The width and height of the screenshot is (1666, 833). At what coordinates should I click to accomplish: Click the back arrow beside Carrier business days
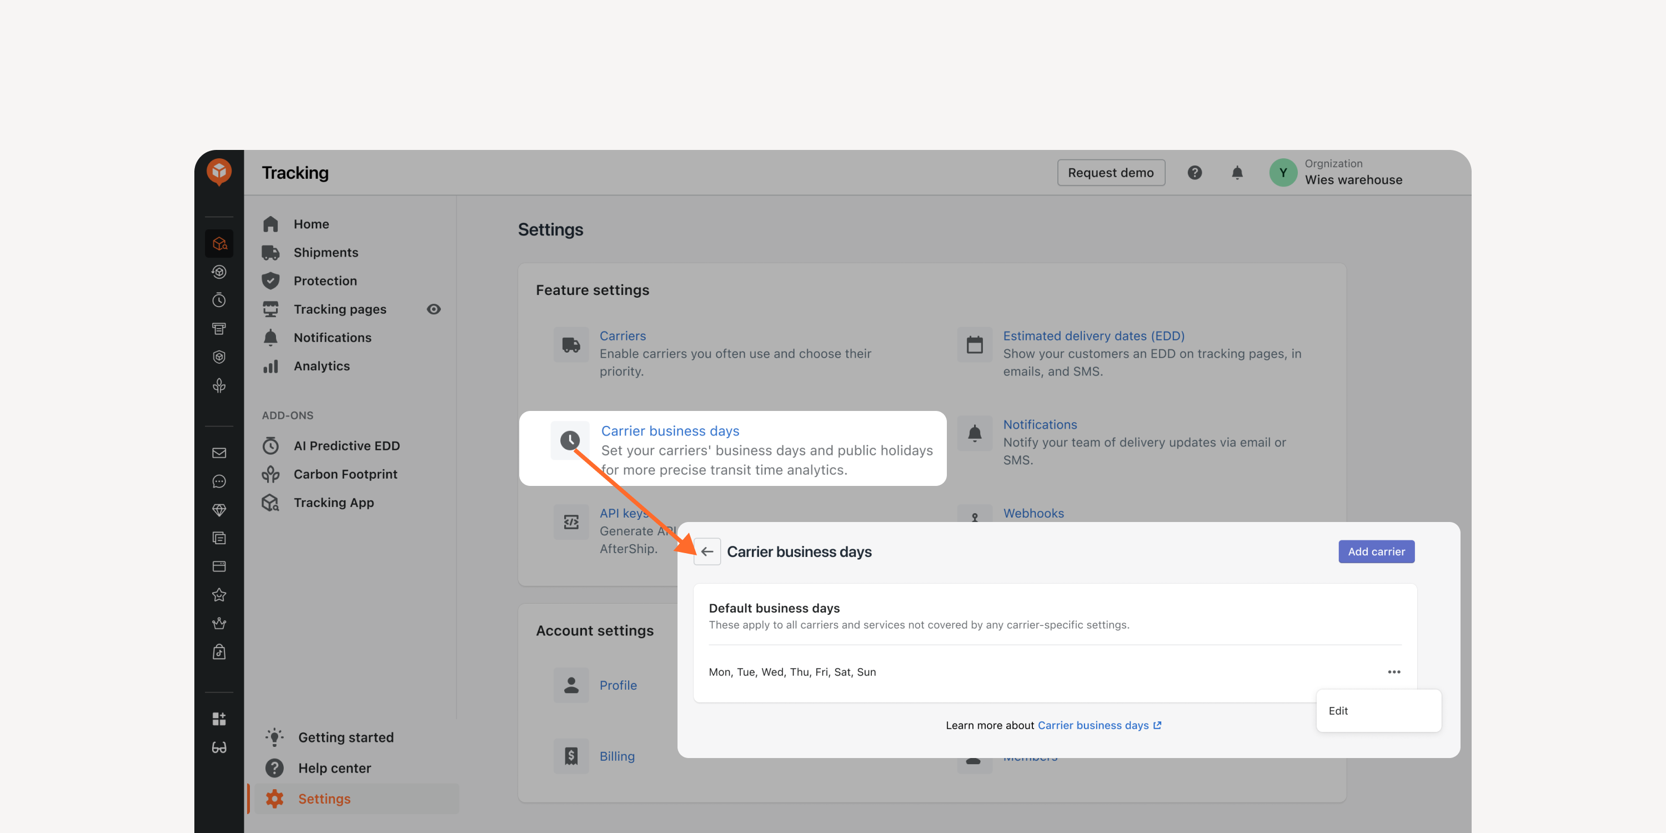(707, 551)
